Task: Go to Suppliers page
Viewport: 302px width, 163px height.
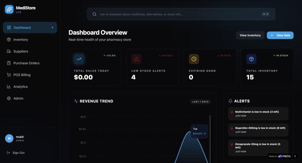Action: [x=30, y=51]
